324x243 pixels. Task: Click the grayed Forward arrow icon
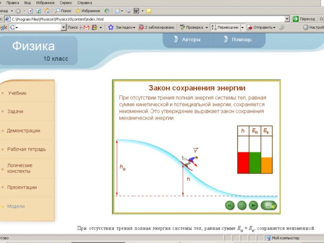coord(18,11)
